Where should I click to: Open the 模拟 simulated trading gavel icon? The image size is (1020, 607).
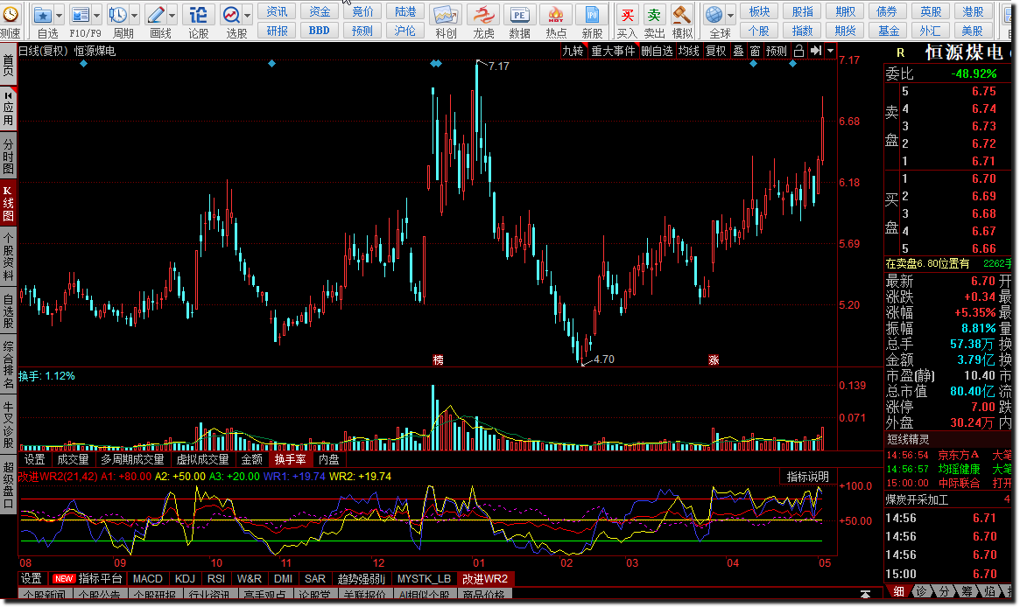pyautogui.click(x=682, y=14)
